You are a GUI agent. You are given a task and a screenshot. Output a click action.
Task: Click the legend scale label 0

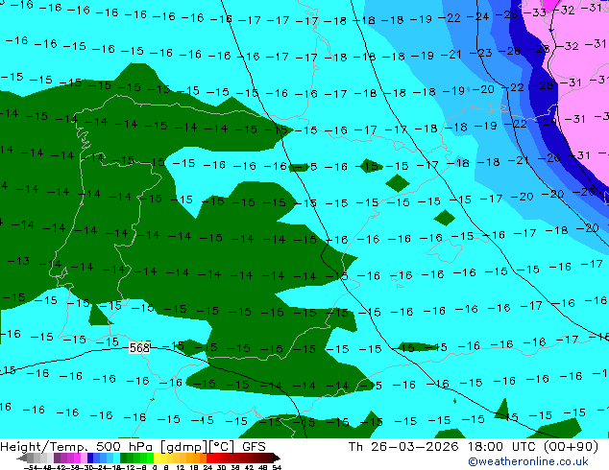(x=155, y=467)
